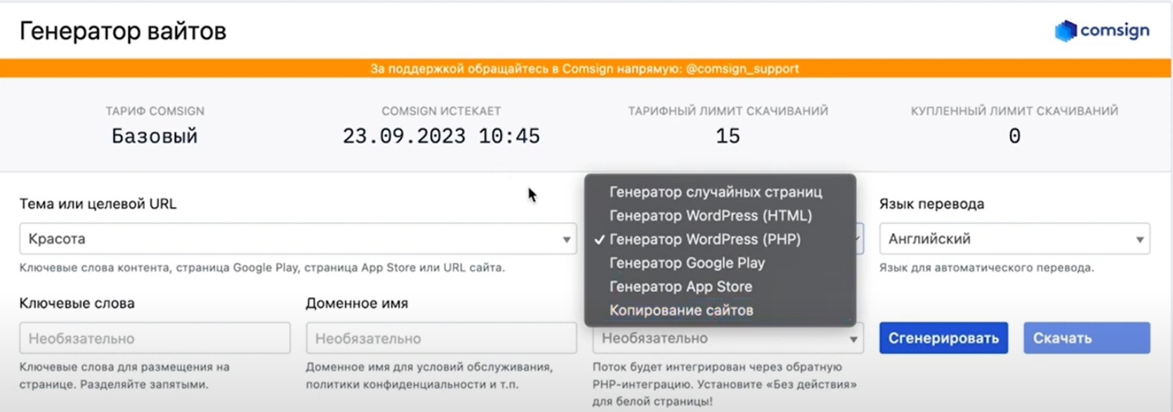The width and height of the screenshot is (1173, 412).
Task: Click the PHP-интеграция flow hint text
Action: [x=724, y=384]
